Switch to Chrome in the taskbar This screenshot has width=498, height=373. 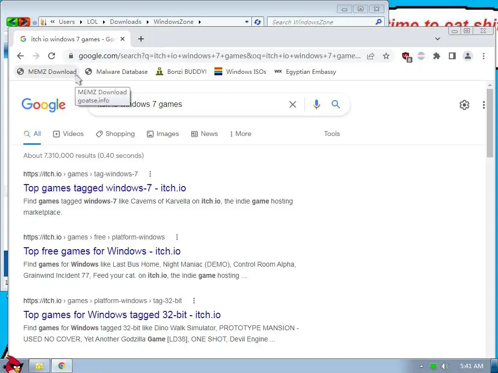click(62, 366)
